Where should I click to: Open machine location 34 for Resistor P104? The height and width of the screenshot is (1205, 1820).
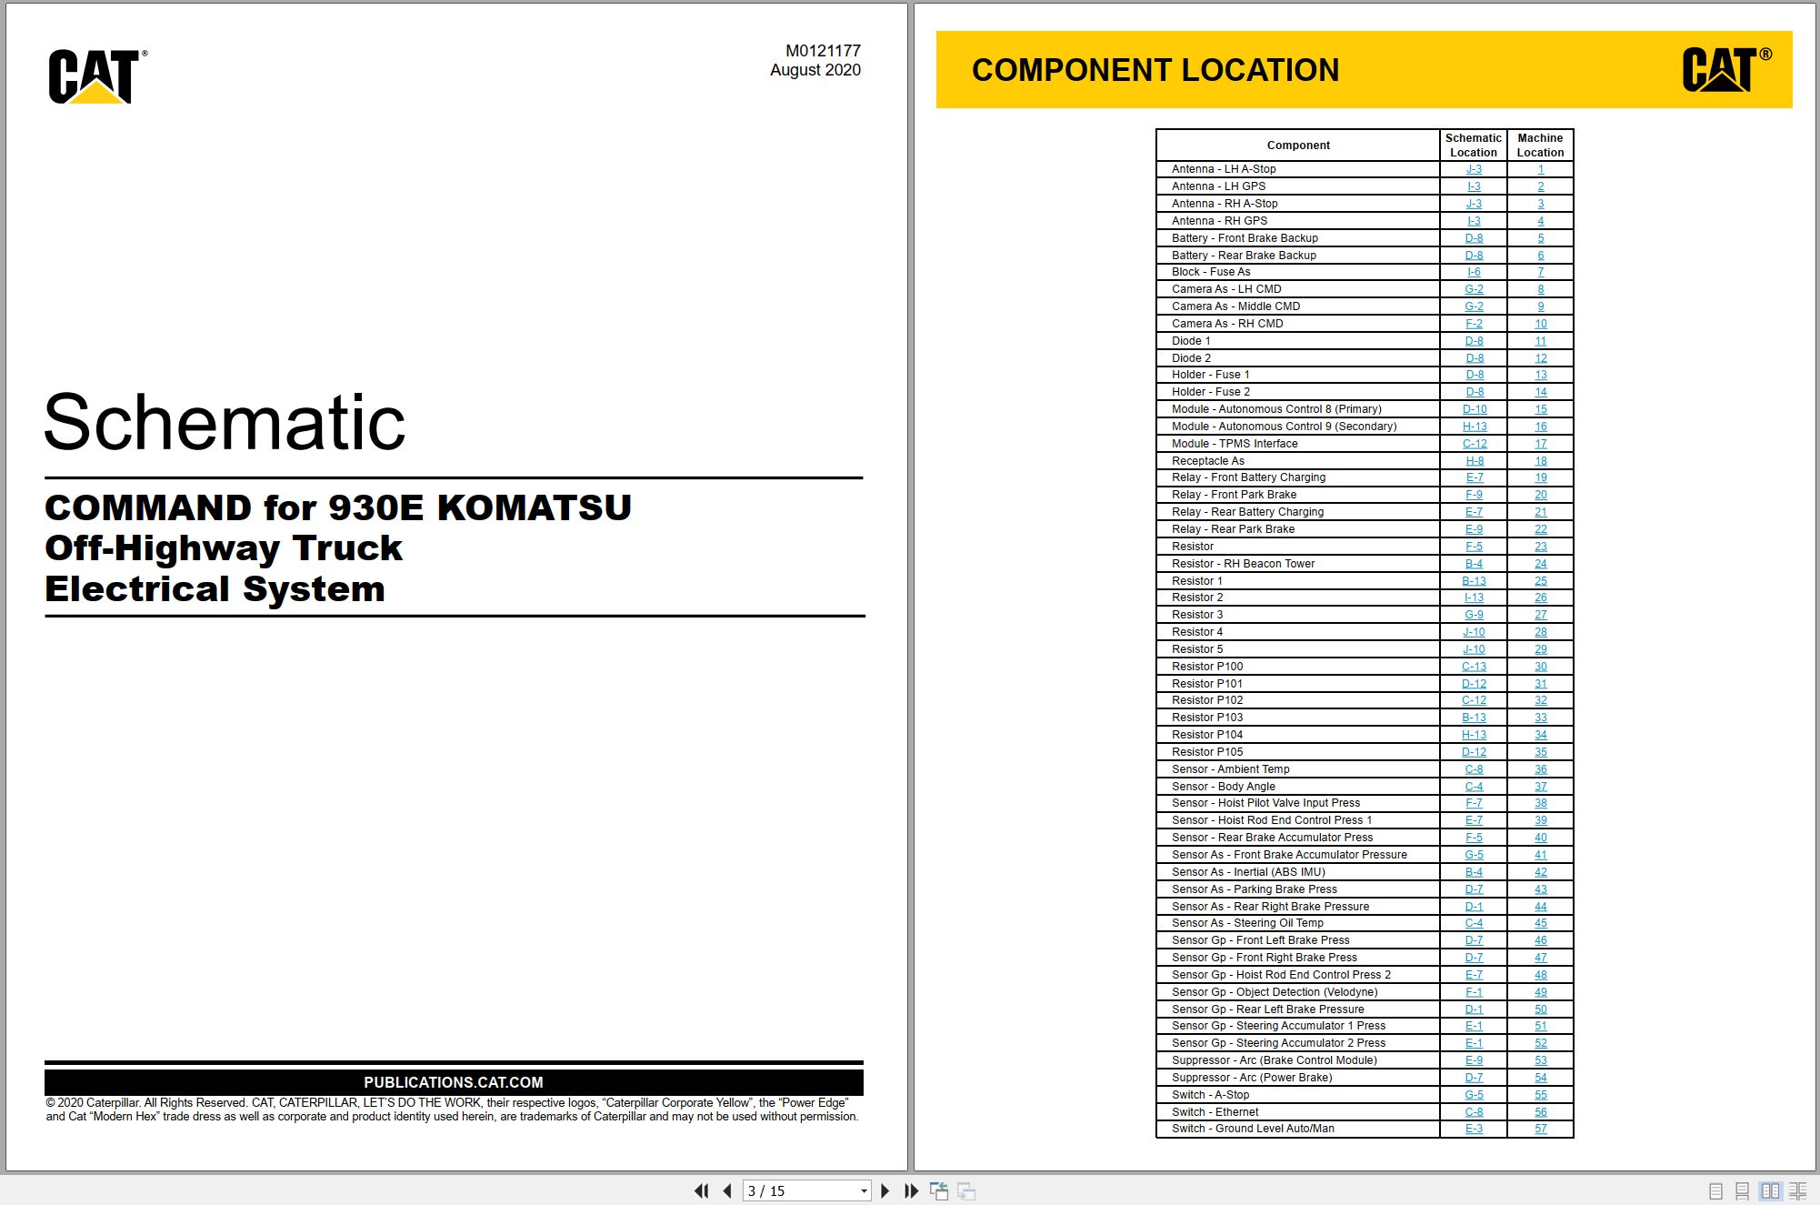coord(1540,735)
